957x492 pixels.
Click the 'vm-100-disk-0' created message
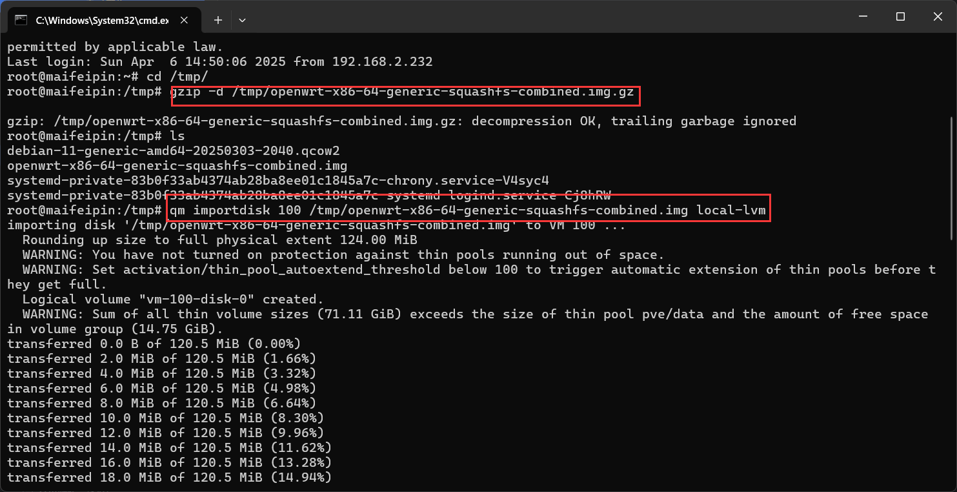click(x=173, y=299)
